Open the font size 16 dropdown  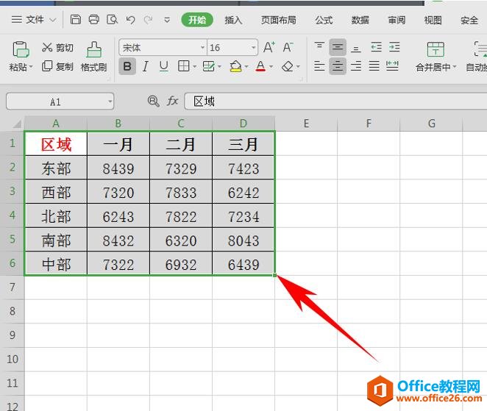(x=254, y=48)
